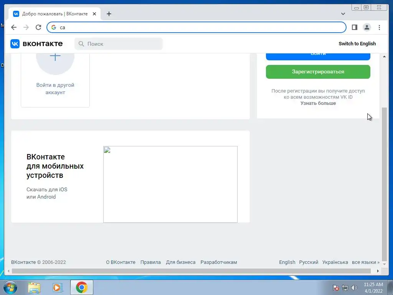
Task: Click Switch to English link
Action: pos(357,44)
